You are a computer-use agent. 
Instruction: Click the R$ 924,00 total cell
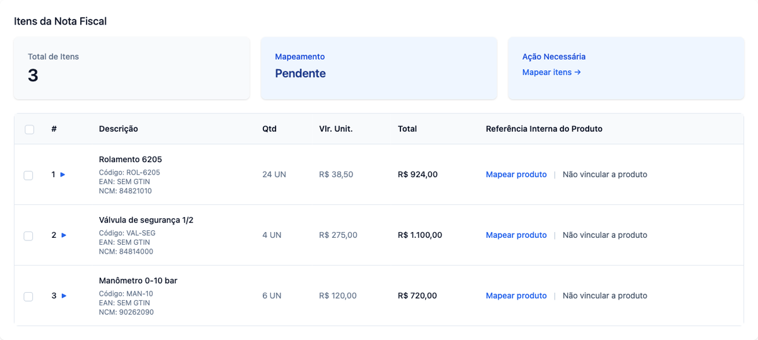pyautogui.click(x=418, y=175)
